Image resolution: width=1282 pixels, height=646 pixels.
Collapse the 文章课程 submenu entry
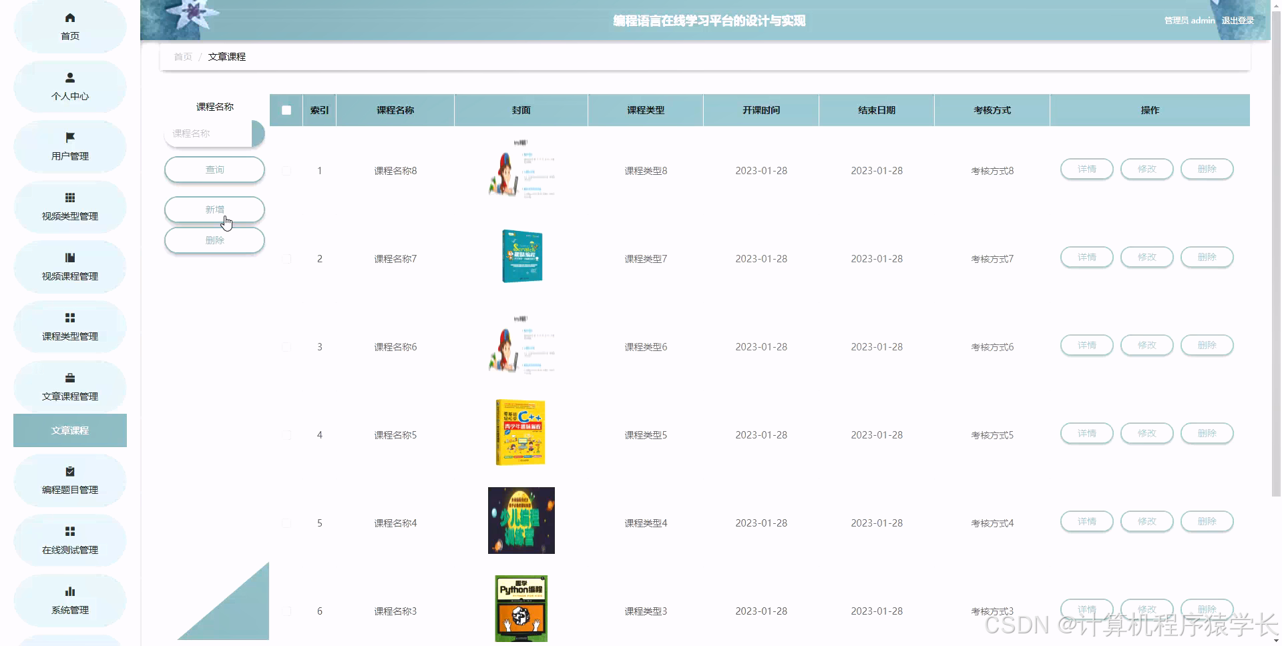point(69,430)
